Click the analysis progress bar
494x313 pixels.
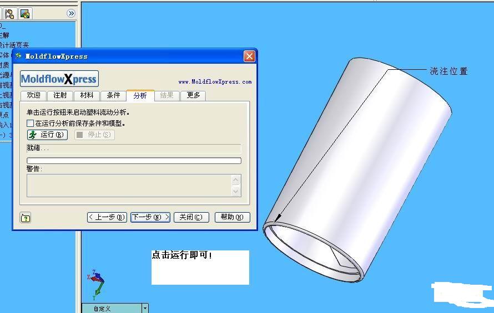134,161
